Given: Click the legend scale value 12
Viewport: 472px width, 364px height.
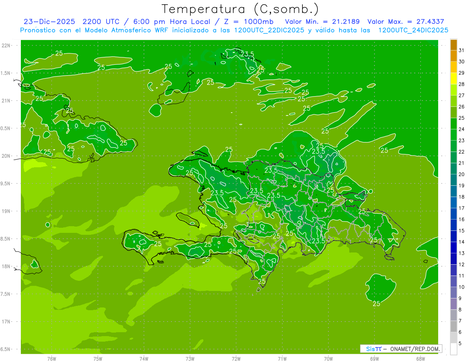Looking at the screenshot, I should (461, 265).
